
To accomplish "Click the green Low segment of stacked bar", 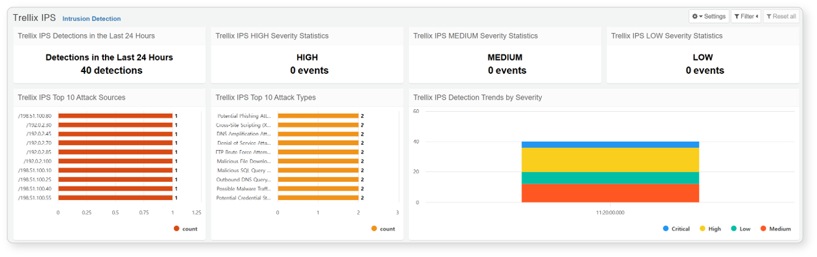I will point(610,178).
